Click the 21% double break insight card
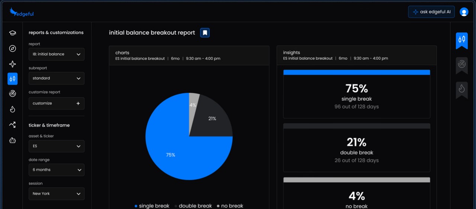The image size is (476, 209). tap(357, 148)
